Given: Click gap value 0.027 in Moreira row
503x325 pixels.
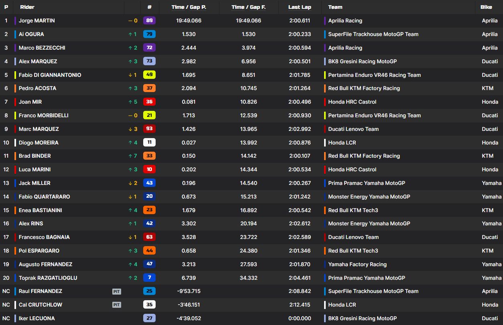Looking at the screenshot, I should pos(189,142).
